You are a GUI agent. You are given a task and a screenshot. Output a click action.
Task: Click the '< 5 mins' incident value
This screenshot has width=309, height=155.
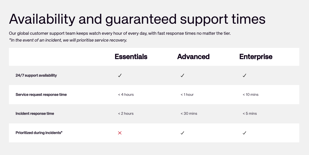pos(250,114)
